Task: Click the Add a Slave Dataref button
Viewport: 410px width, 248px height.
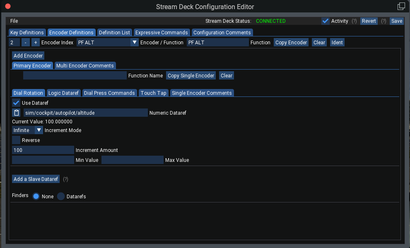Action: [36, 179]
